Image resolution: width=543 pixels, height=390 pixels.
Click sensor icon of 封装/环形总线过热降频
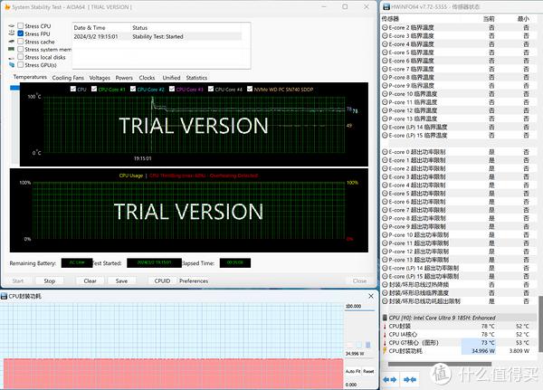[385, 285]
